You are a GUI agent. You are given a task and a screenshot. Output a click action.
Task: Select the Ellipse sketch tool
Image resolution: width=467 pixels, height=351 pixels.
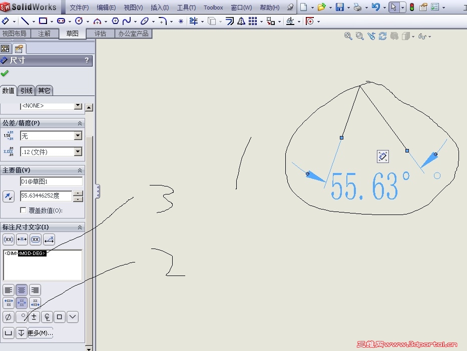145,21
